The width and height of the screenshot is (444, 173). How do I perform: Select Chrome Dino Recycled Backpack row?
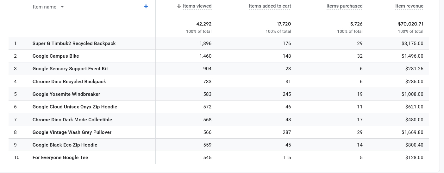coord(69,82)
